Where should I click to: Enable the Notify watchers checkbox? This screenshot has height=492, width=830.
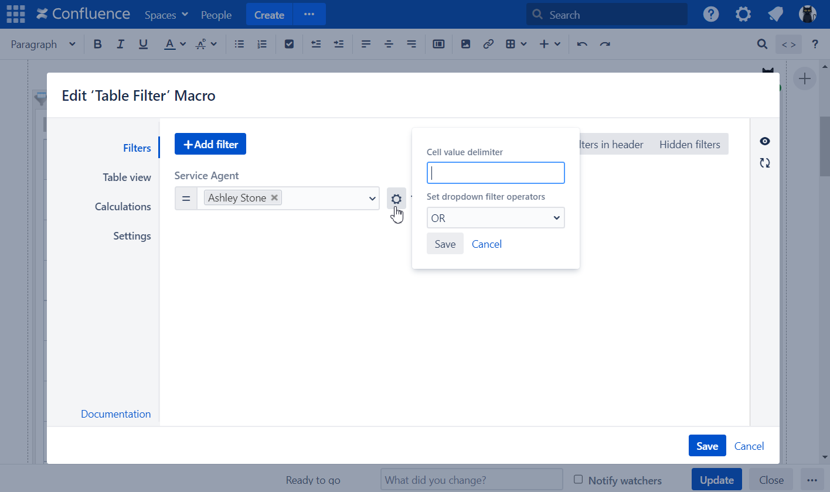(x=579, y=480)
